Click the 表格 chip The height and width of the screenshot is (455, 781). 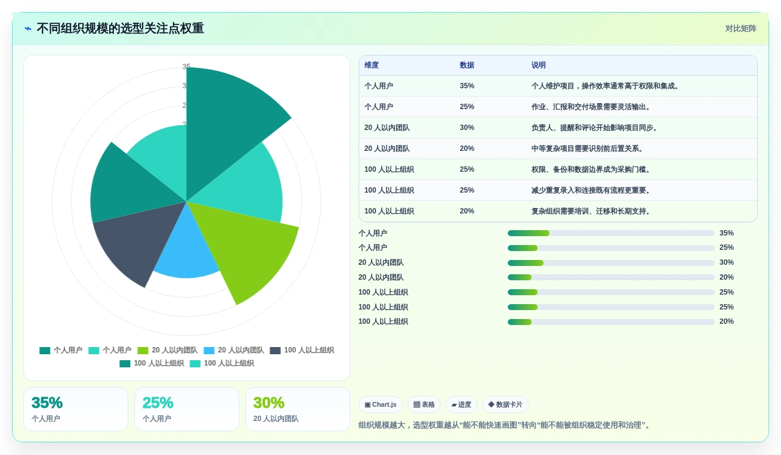click(424, 405)
